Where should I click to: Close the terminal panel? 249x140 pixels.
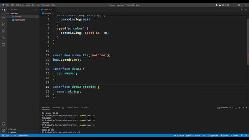click(x=246, y=108)
